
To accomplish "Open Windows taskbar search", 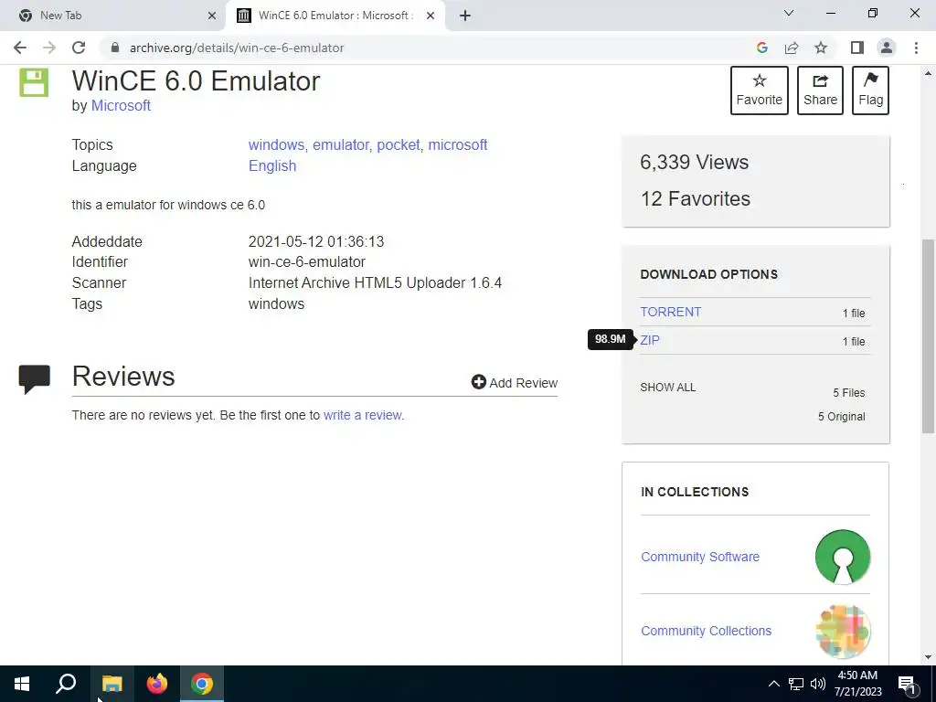I will (66, 684).
